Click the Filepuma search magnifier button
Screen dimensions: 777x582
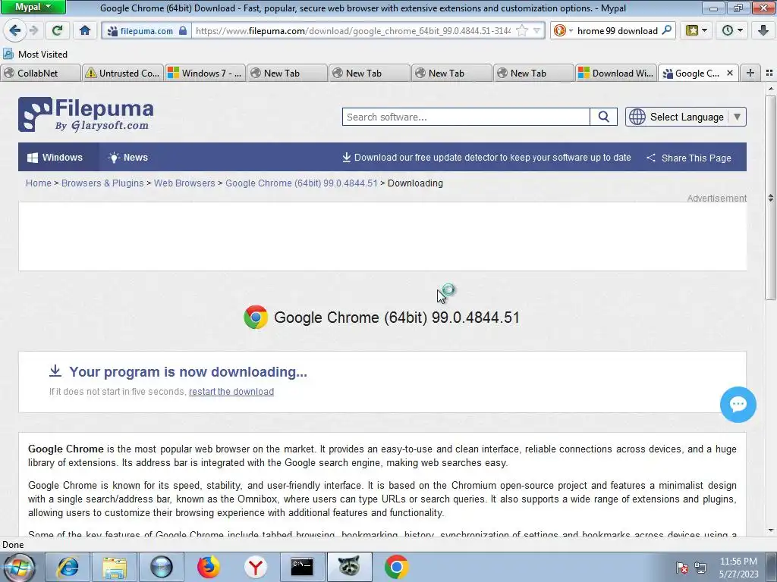point(603,117)
